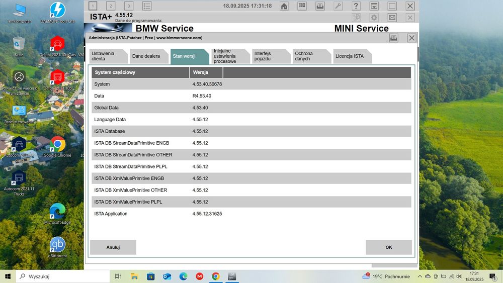Open Outlook from the taskbar

point(167,276)
